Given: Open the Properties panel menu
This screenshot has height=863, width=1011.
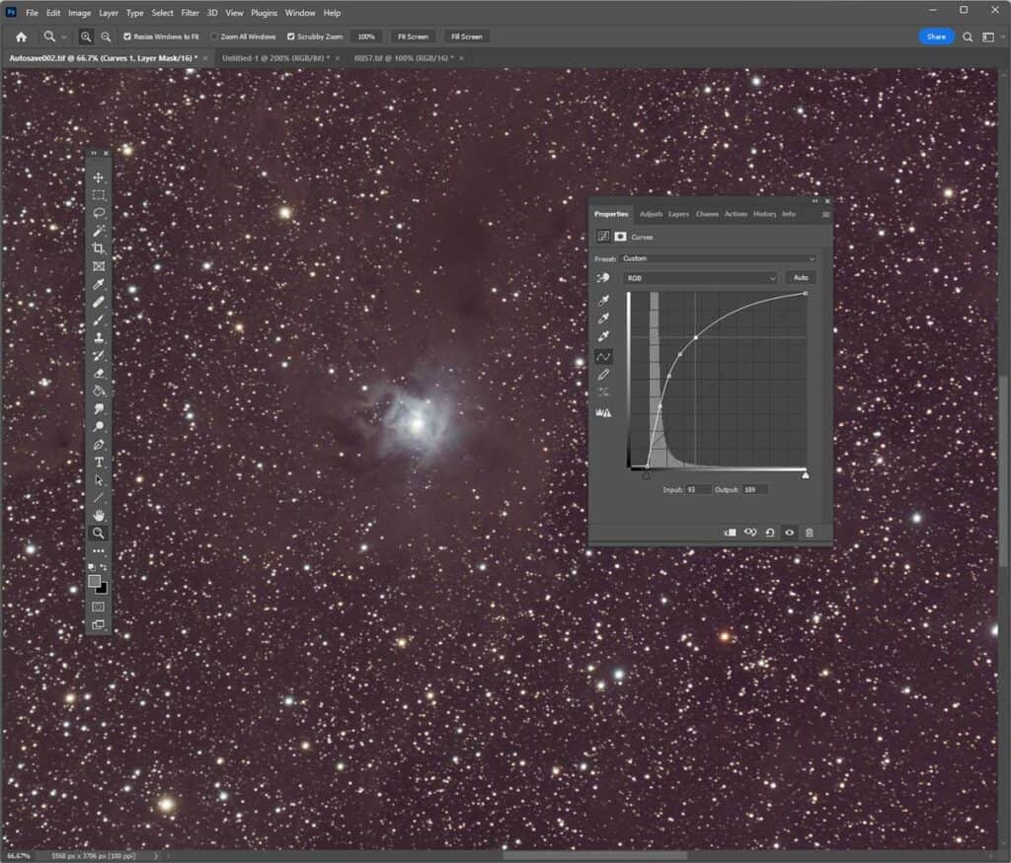Looking at the screenshot, I should pyautogui.click(x=824, y=214).
